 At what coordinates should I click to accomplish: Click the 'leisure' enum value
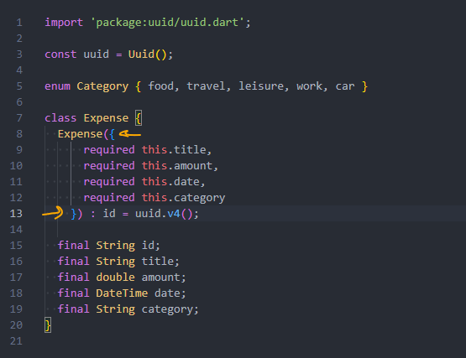(x=261, y=86)
